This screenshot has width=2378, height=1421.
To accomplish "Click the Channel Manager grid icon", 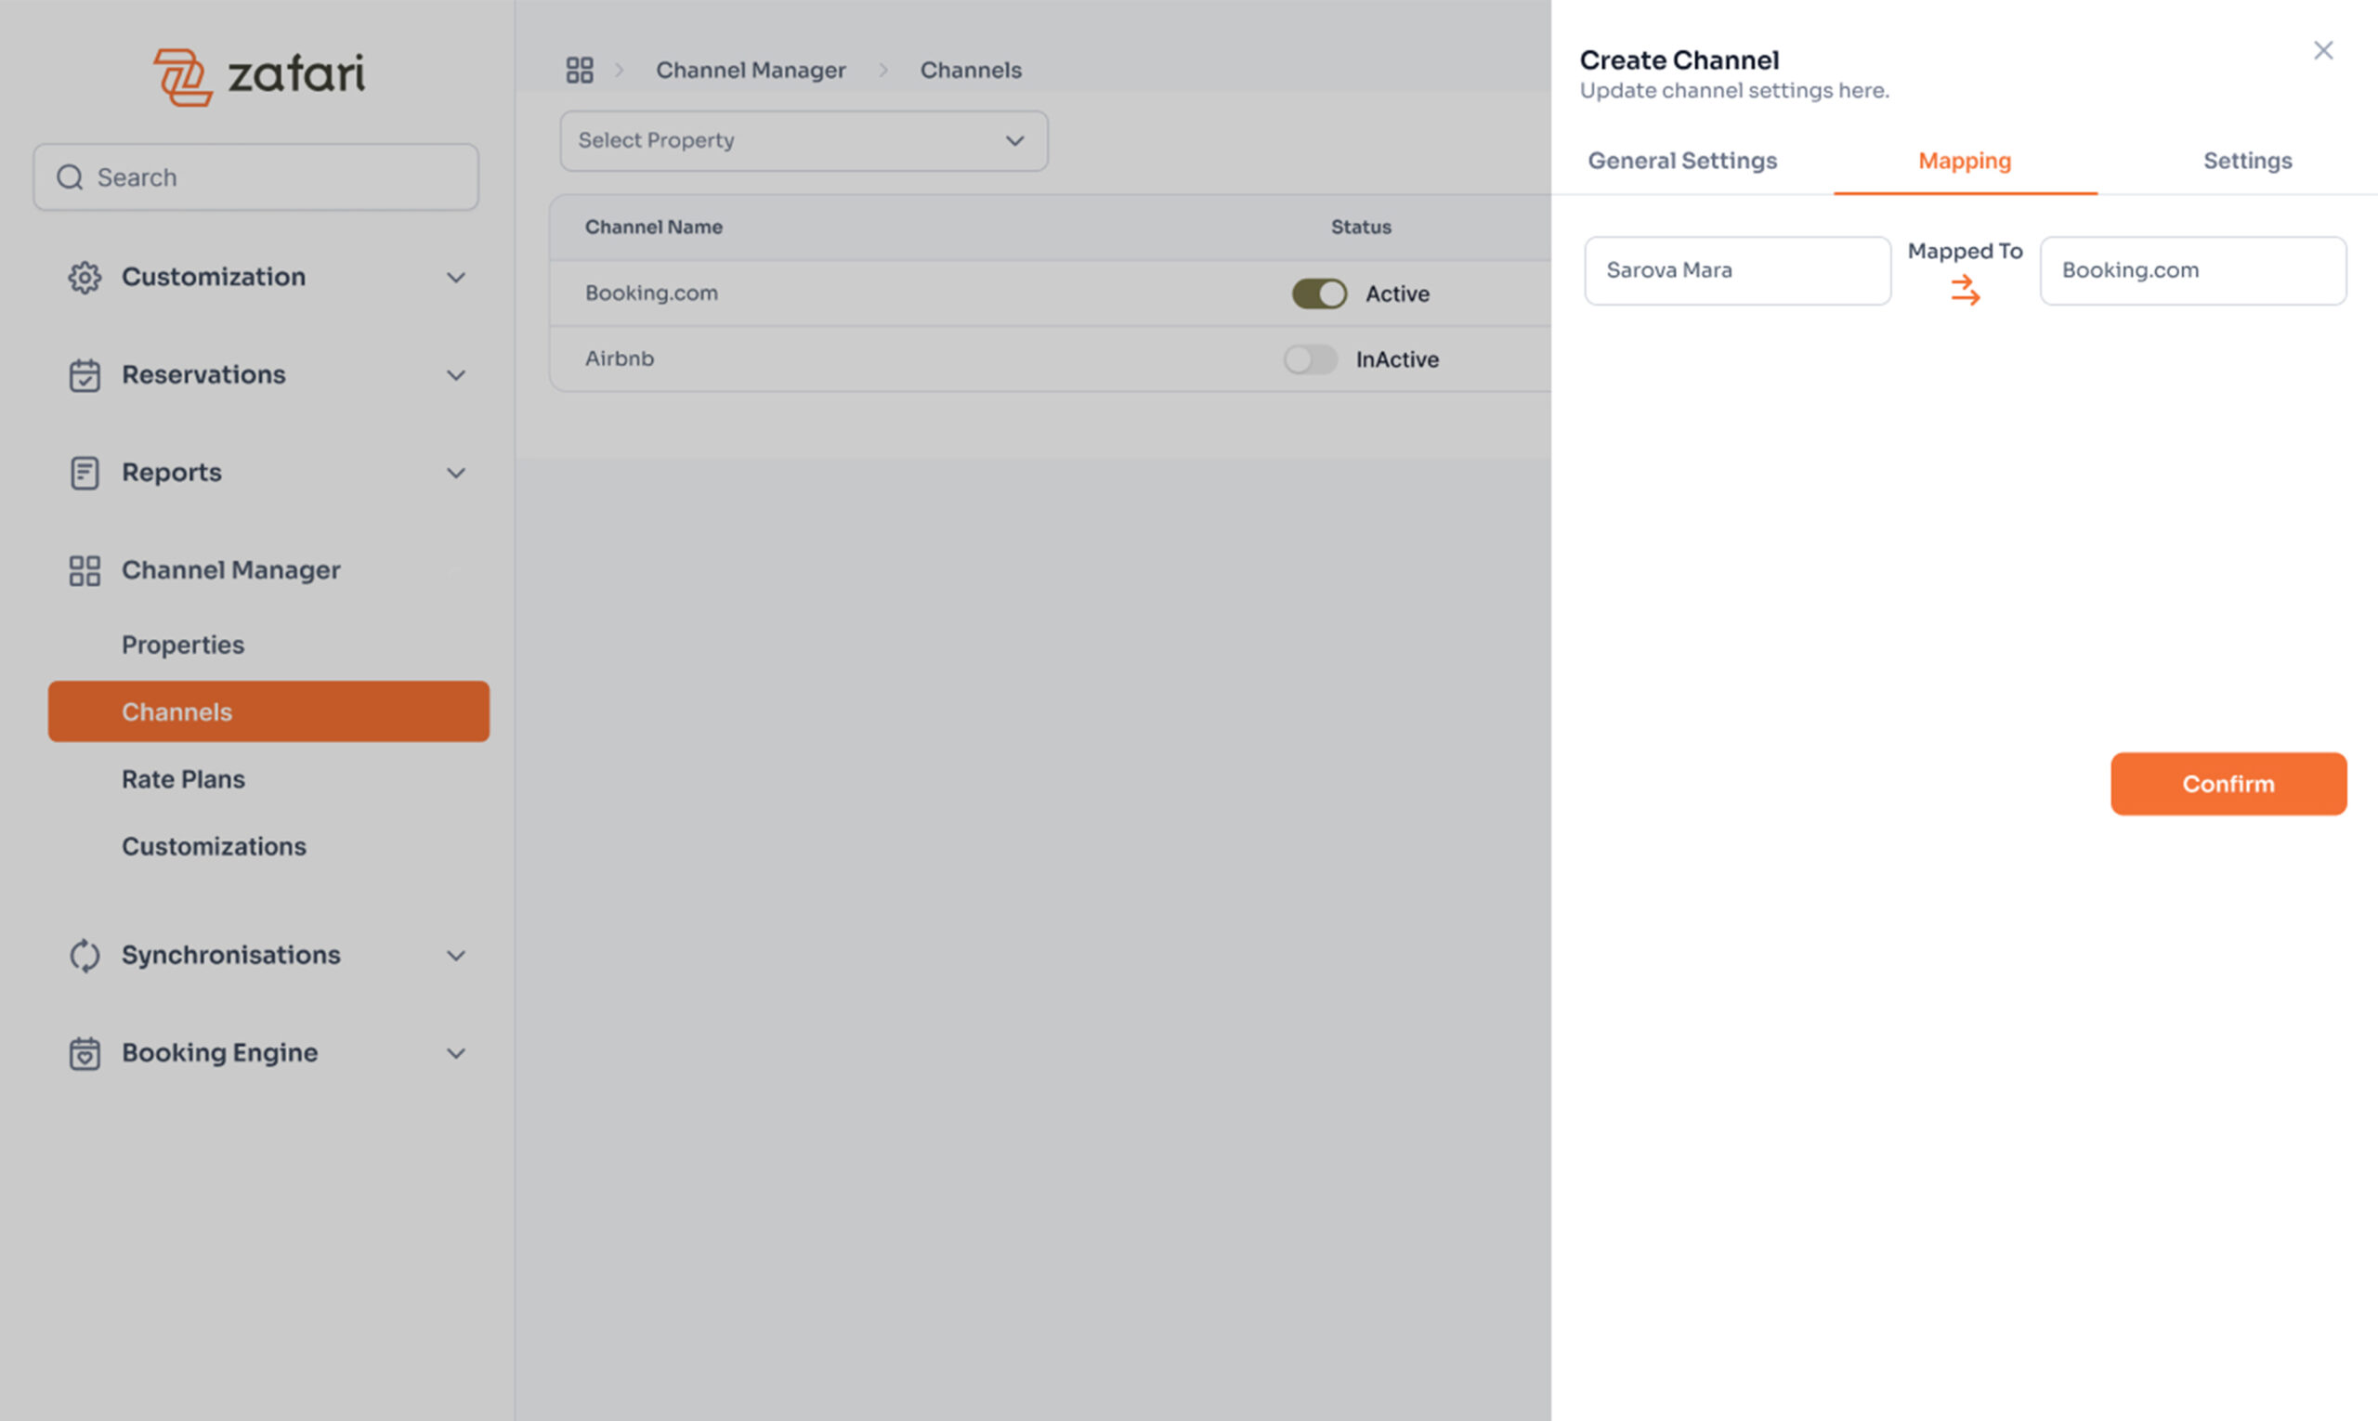I will pyautogui.click(x=85, y=570).
